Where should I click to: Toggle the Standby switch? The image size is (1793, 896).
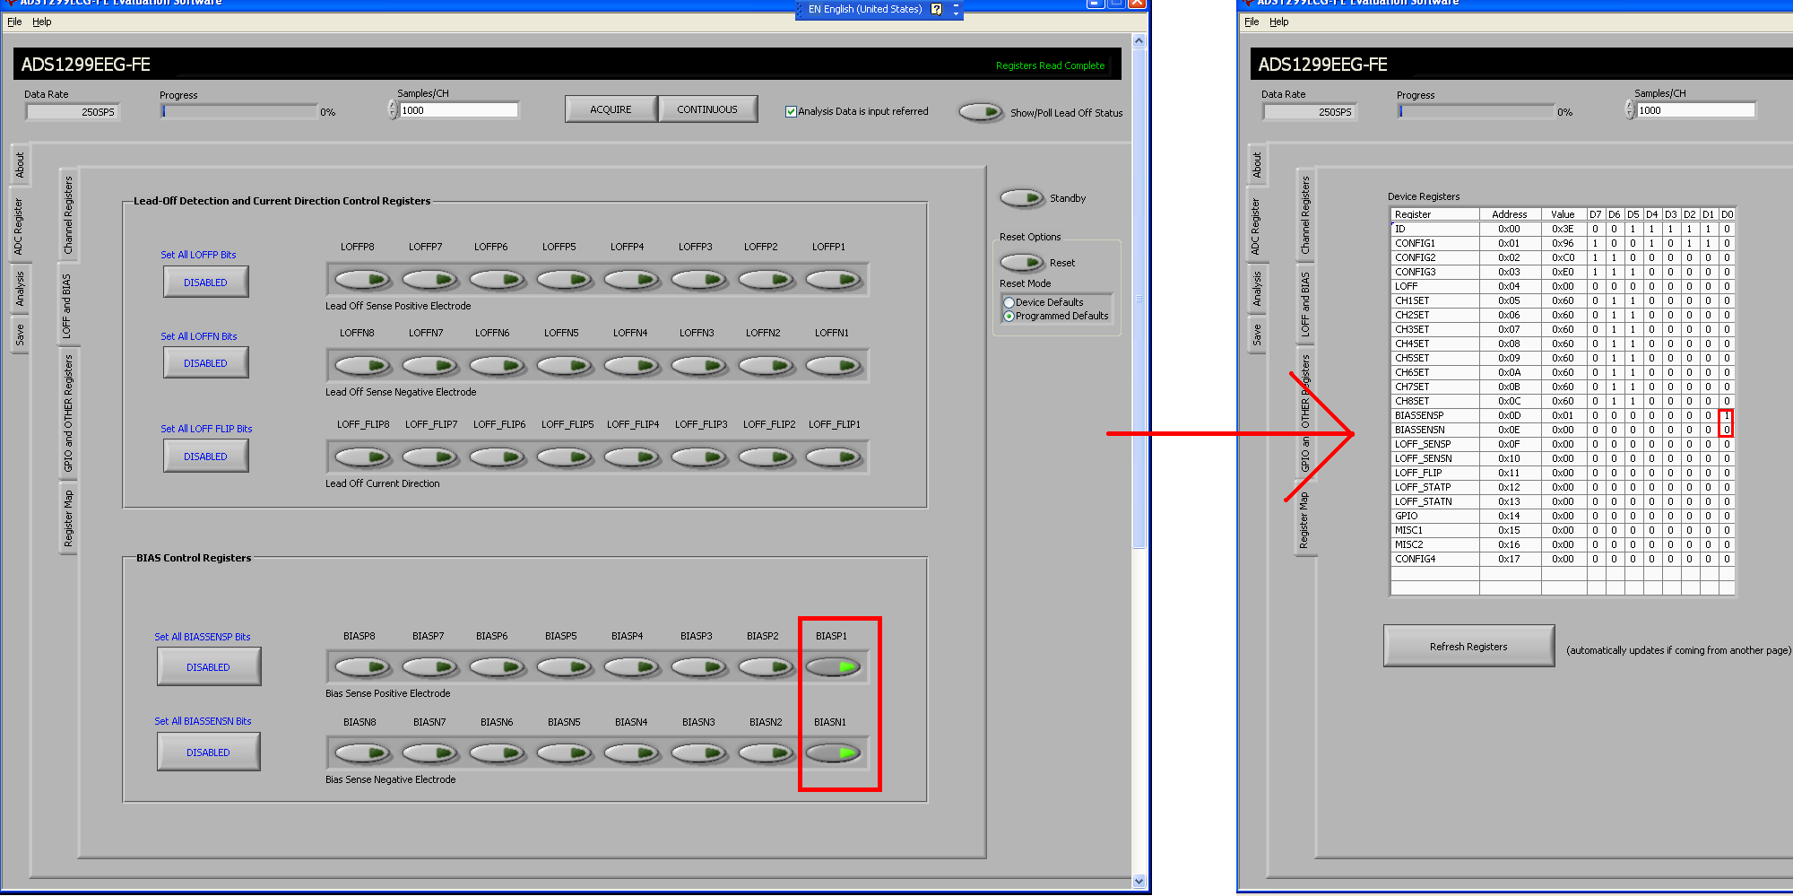[1022, 197]
